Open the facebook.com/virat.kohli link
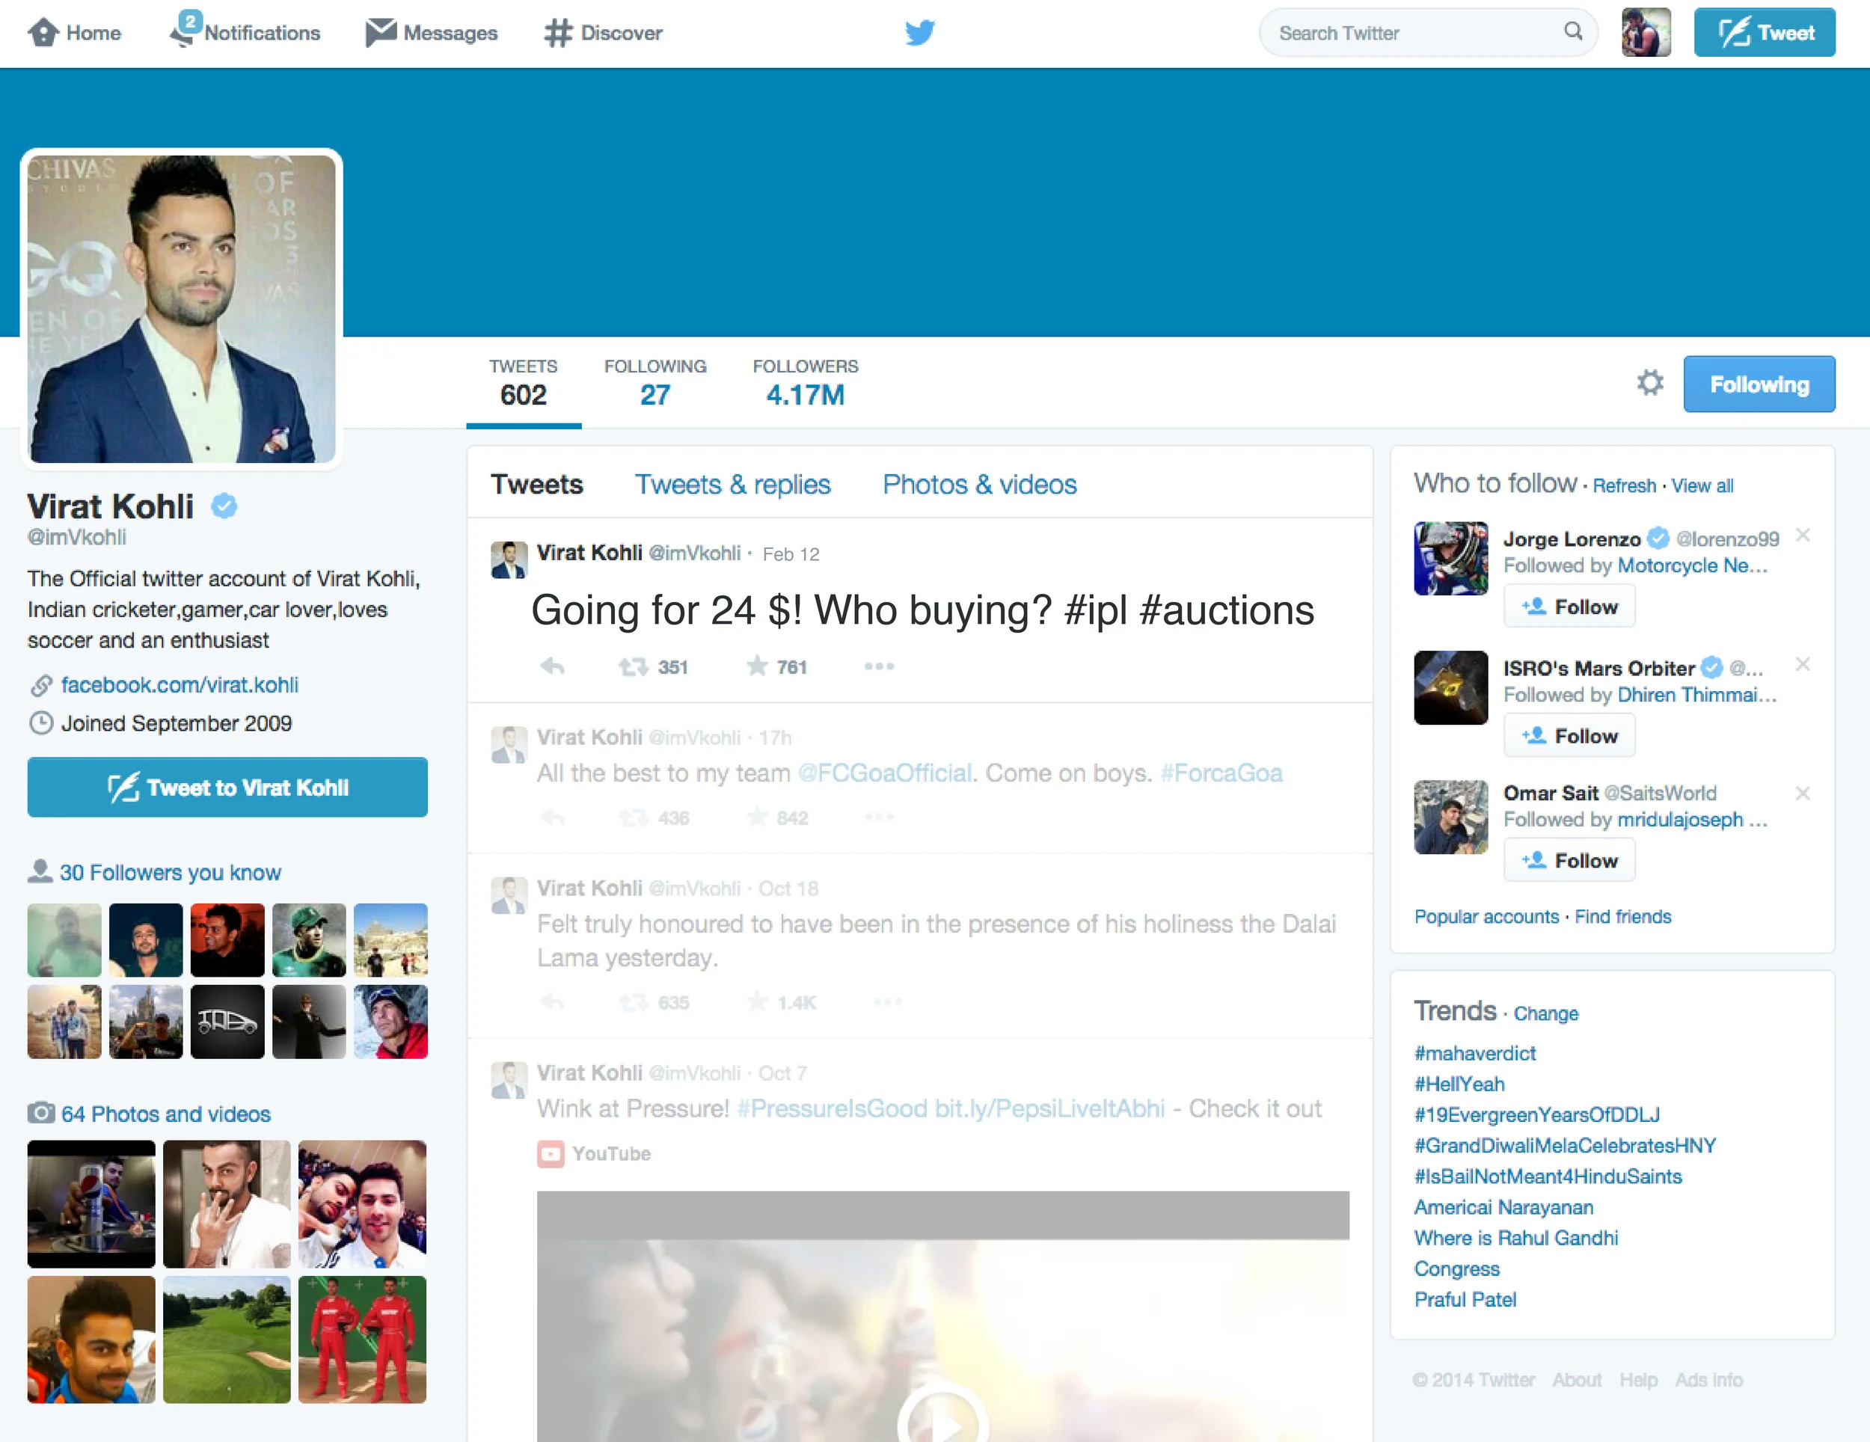The image size is (1870, 1442). (x=180, y=685)
